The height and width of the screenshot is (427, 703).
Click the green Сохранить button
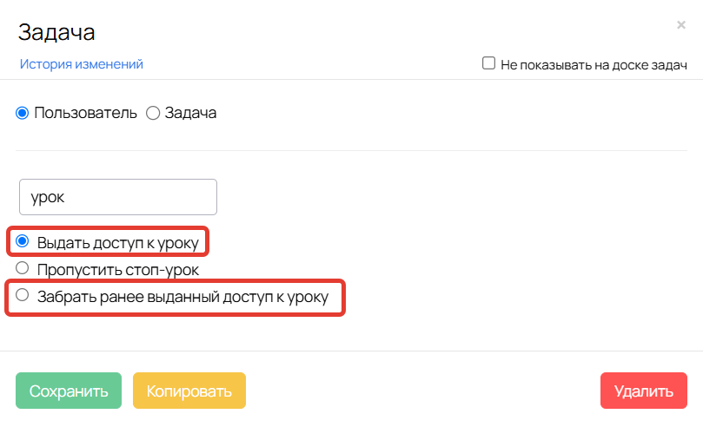click(69, 391)
